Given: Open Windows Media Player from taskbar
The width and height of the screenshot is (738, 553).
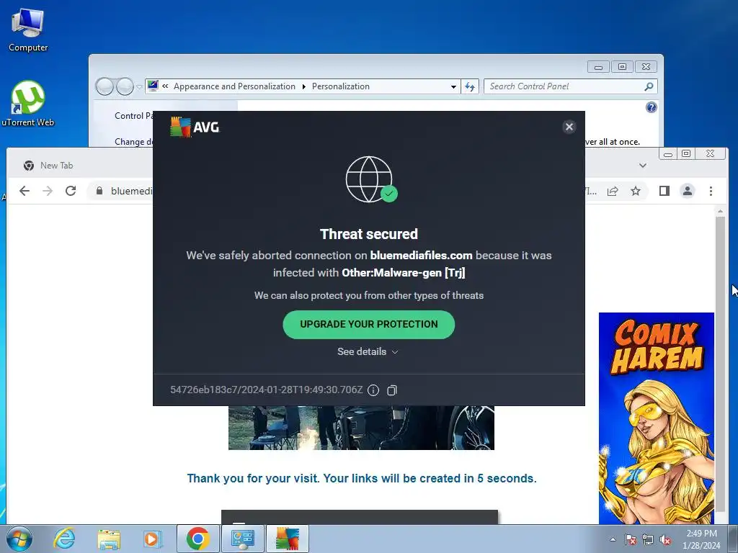Looking at the screenshot, I should click(x=153, y=539).
